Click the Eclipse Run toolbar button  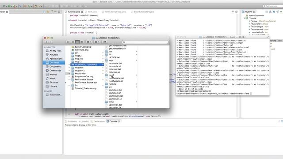click(9, 6)
